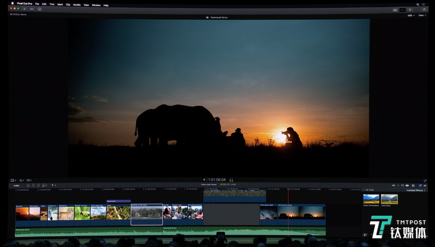Image resolution: width=435 pixels, height=247 pixels.
Task: Open the Modify menu
Action: (x=77, y=5)
